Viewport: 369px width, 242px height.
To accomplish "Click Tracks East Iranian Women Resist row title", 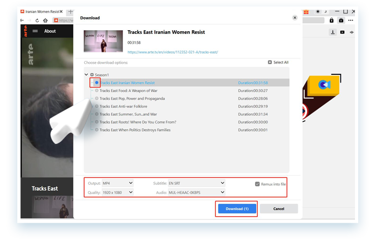I will point(127,83).
